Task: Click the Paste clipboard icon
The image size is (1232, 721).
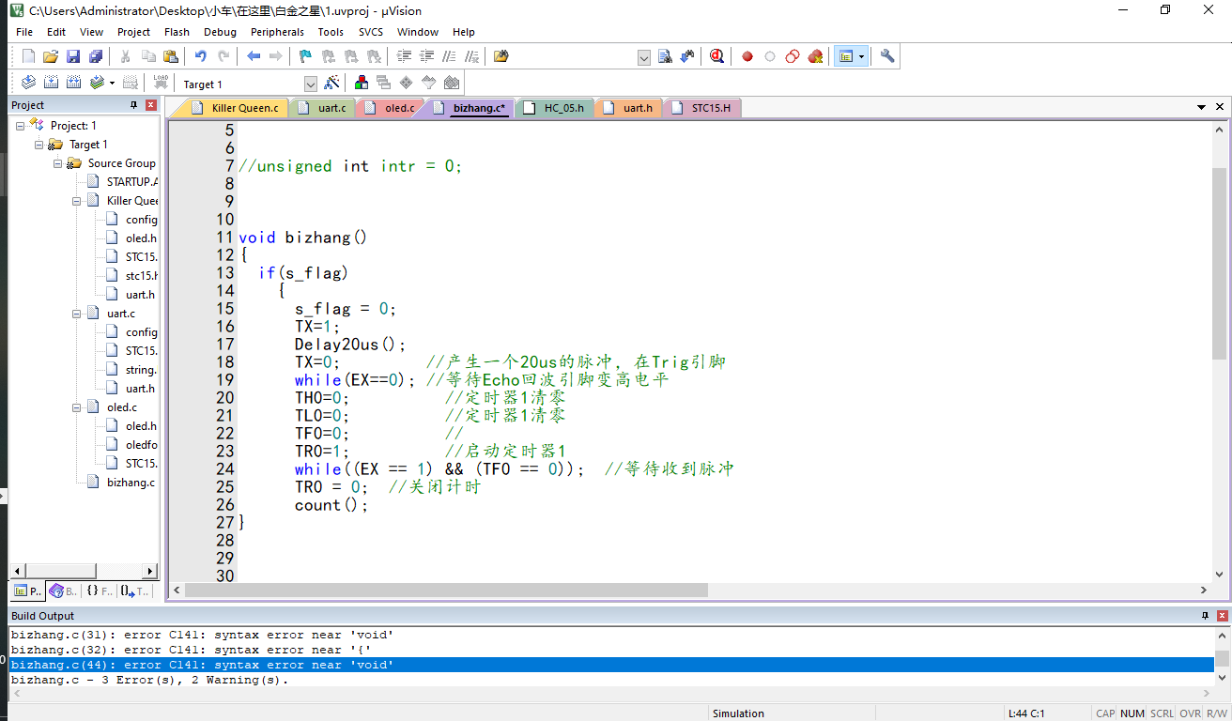Action: coord(170,56)
